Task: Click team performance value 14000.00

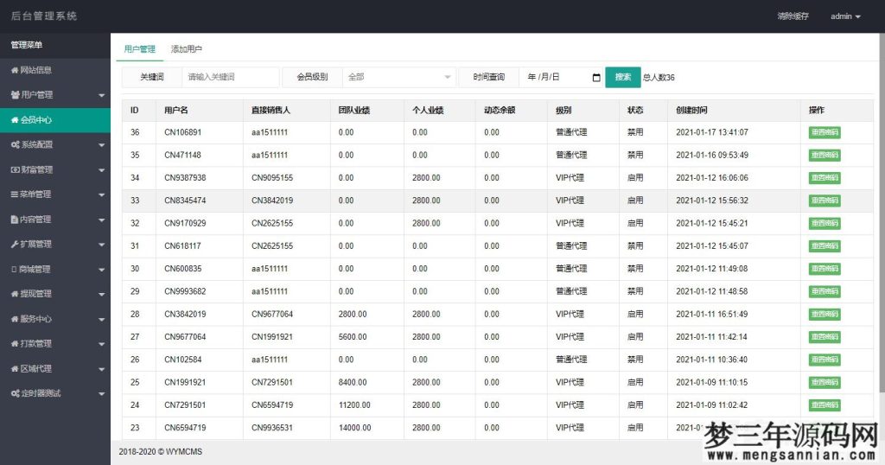Action: pos(354,428)
